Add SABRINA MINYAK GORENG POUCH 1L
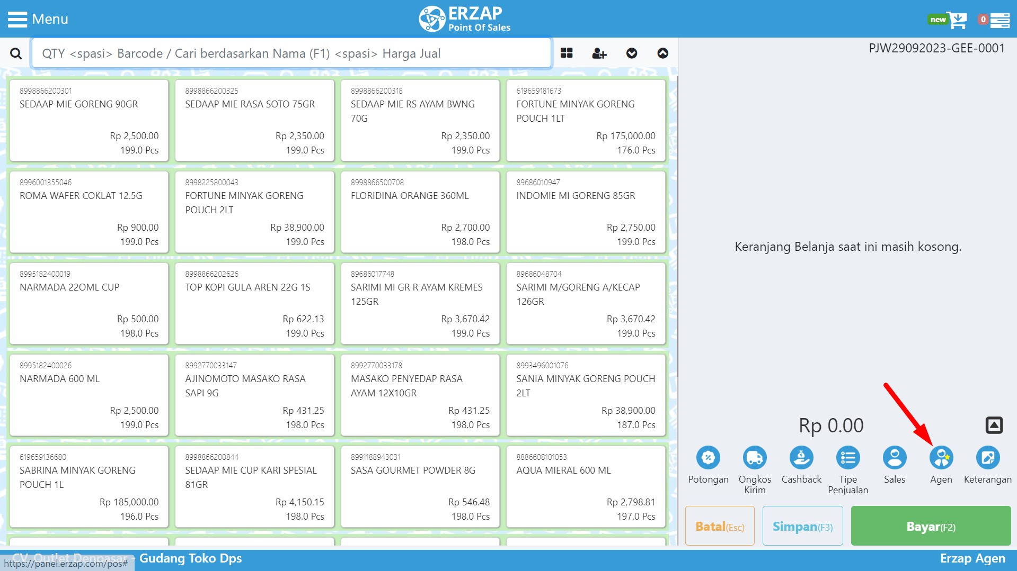Image resolution: width=1017 pixels, height=571 pixels. [89, 487]
